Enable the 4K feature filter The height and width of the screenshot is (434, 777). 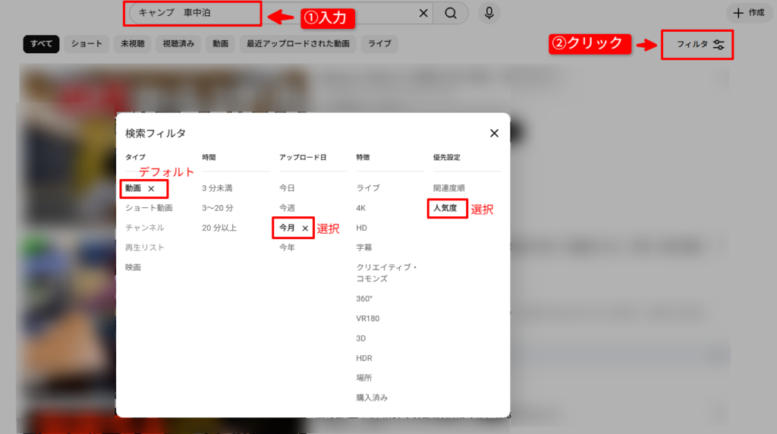tap(361, 208)
